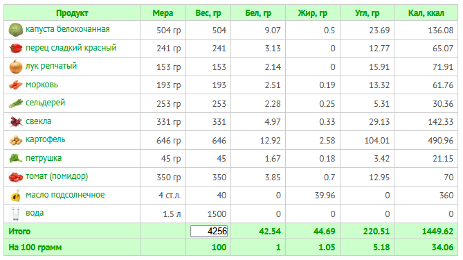Screen dimensions: 463x260
Task: Click the beetroot icon
Action: 16,121
